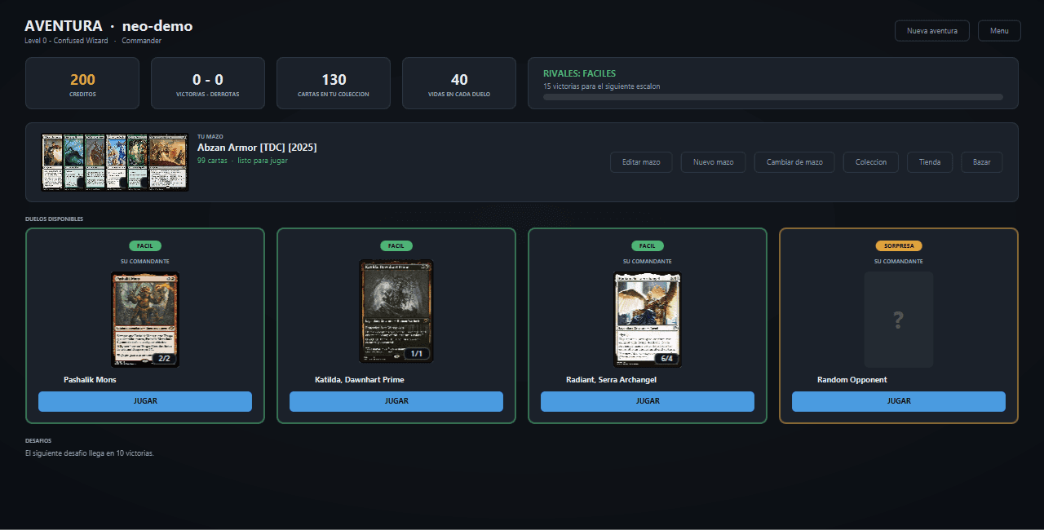Click '15 victorias para el siguiente escalon'

click(602, 86)
